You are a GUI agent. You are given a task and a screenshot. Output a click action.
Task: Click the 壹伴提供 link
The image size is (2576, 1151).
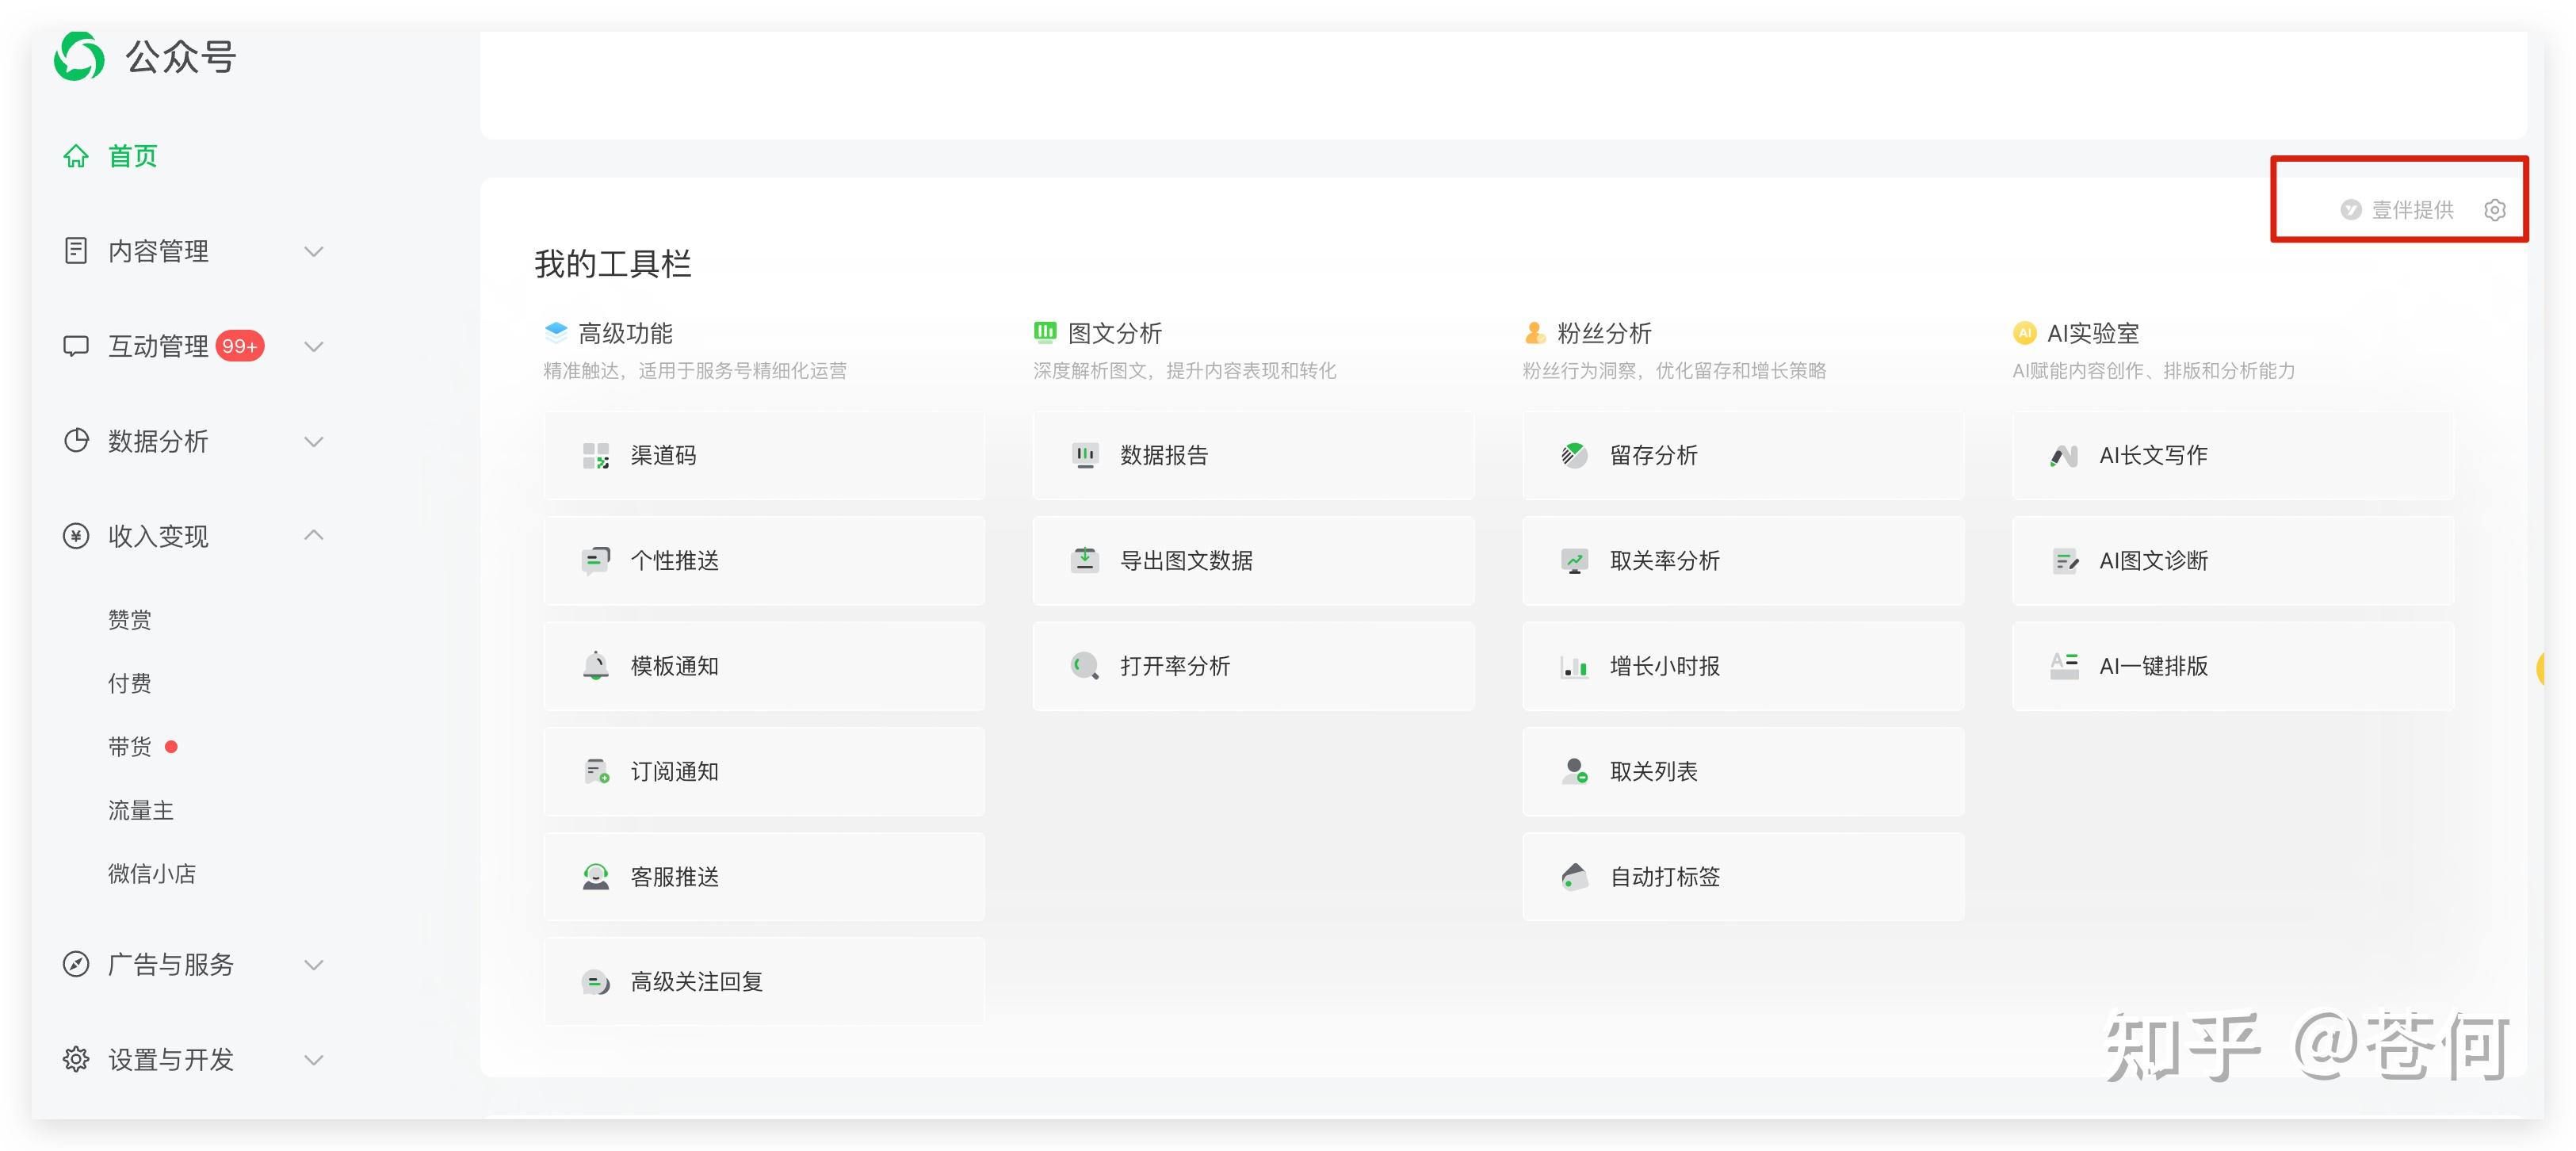[x=2411, y=210]
